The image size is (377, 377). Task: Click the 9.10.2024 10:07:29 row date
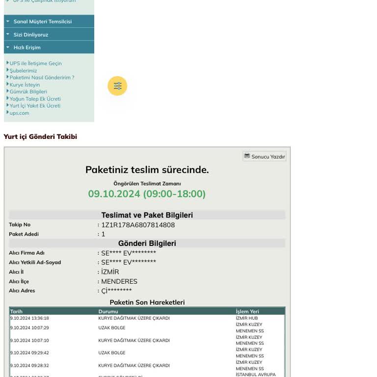click(29, 328)
